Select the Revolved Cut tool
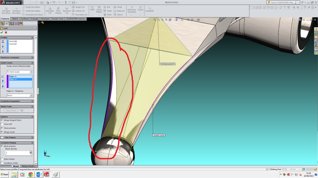Viewport: 318px width, 178px height. (67, 11)
